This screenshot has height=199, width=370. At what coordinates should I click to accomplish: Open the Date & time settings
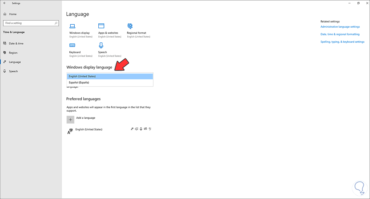click(x=15, y=43)
